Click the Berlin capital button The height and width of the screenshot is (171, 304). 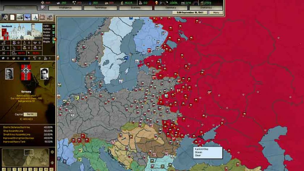tap(30, 114)
